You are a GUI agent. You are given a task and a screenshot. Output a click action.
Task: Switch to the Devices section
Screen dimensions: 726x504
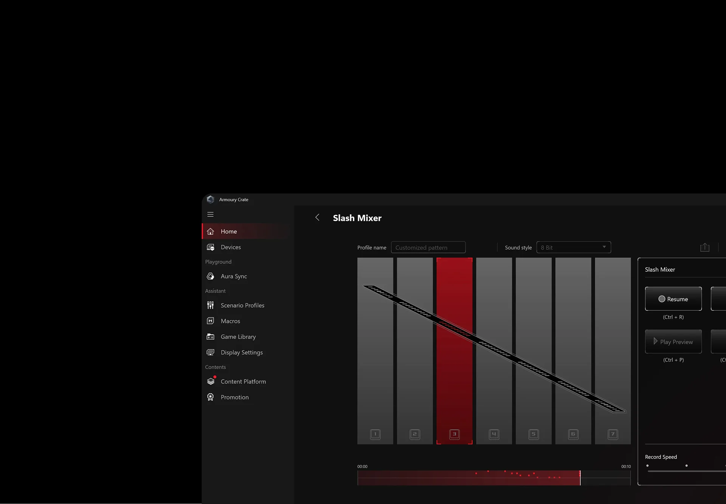pyautogui.click(x=230, y=247)
